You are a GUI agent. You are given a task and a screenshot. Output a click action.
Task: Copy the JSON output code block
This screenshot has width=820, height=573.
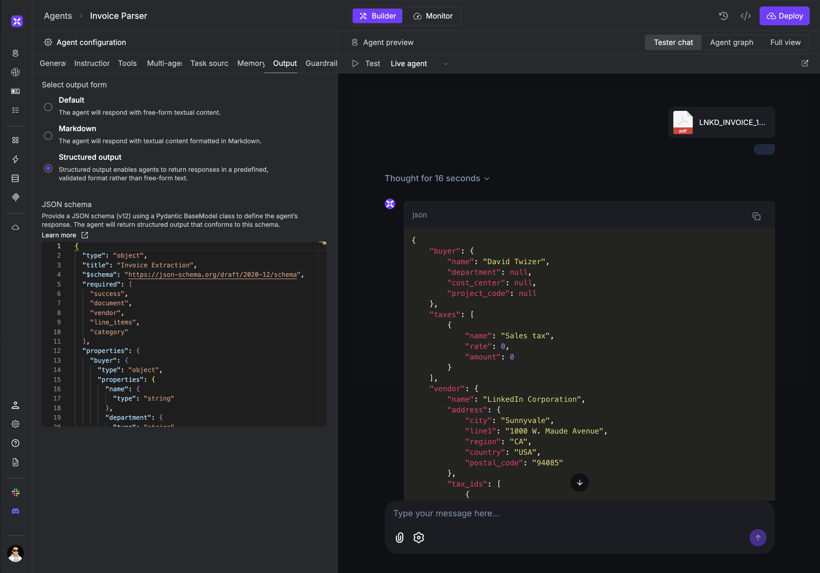coord(756,216)
